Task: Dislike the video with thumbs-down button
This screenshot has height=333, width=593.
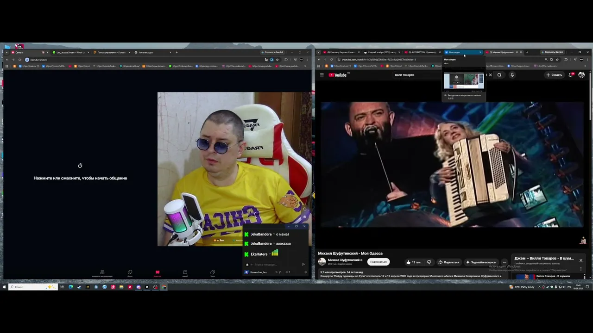Action: (429, 262)
